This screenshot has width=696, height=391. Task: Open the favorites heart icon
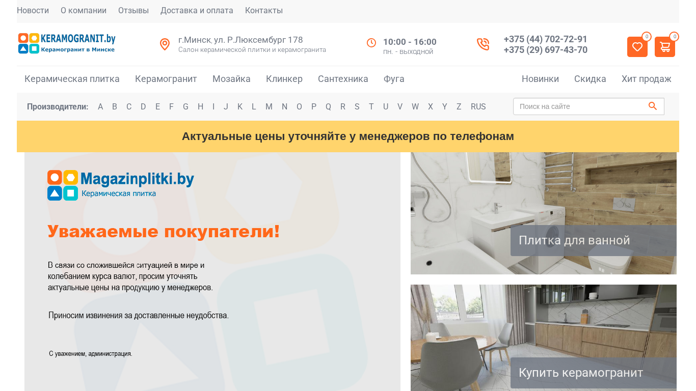pos(637,47)
